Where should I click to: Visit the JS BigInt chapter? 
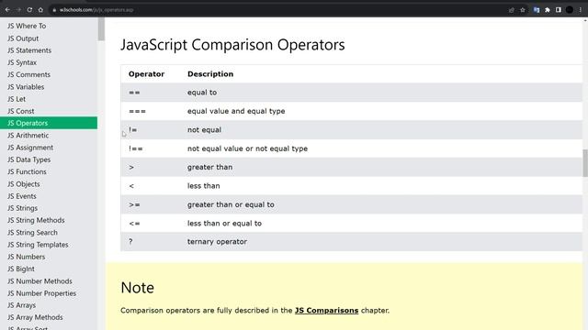coord(20,269)
